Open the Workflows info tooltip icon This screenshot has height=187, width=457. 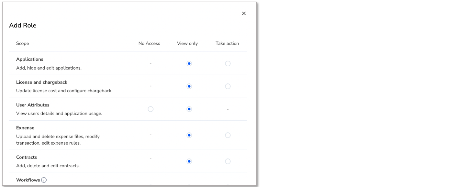[44, 180]
